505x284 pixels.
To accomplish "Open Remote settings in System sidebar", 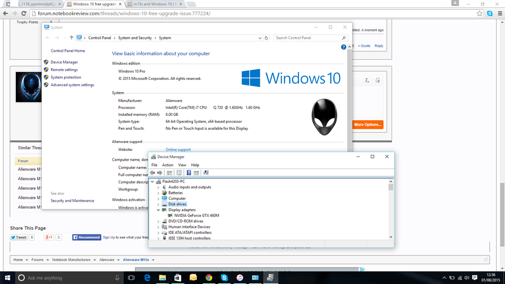I will coord(64,70).
